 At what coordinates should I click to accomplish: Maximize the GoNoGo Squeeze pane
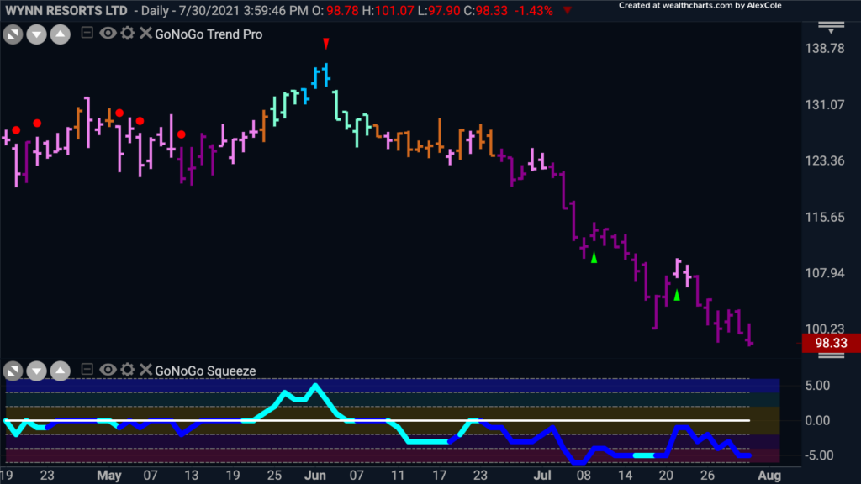tap(13, 371)
